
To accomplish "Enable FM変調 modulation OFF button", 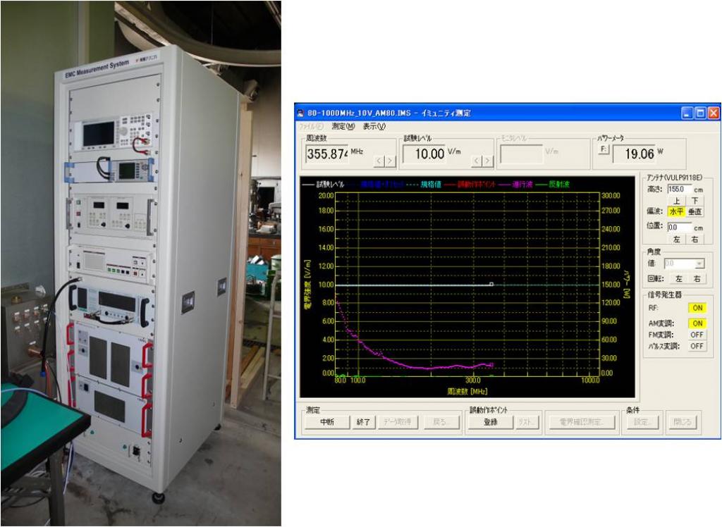I will 697,335.
